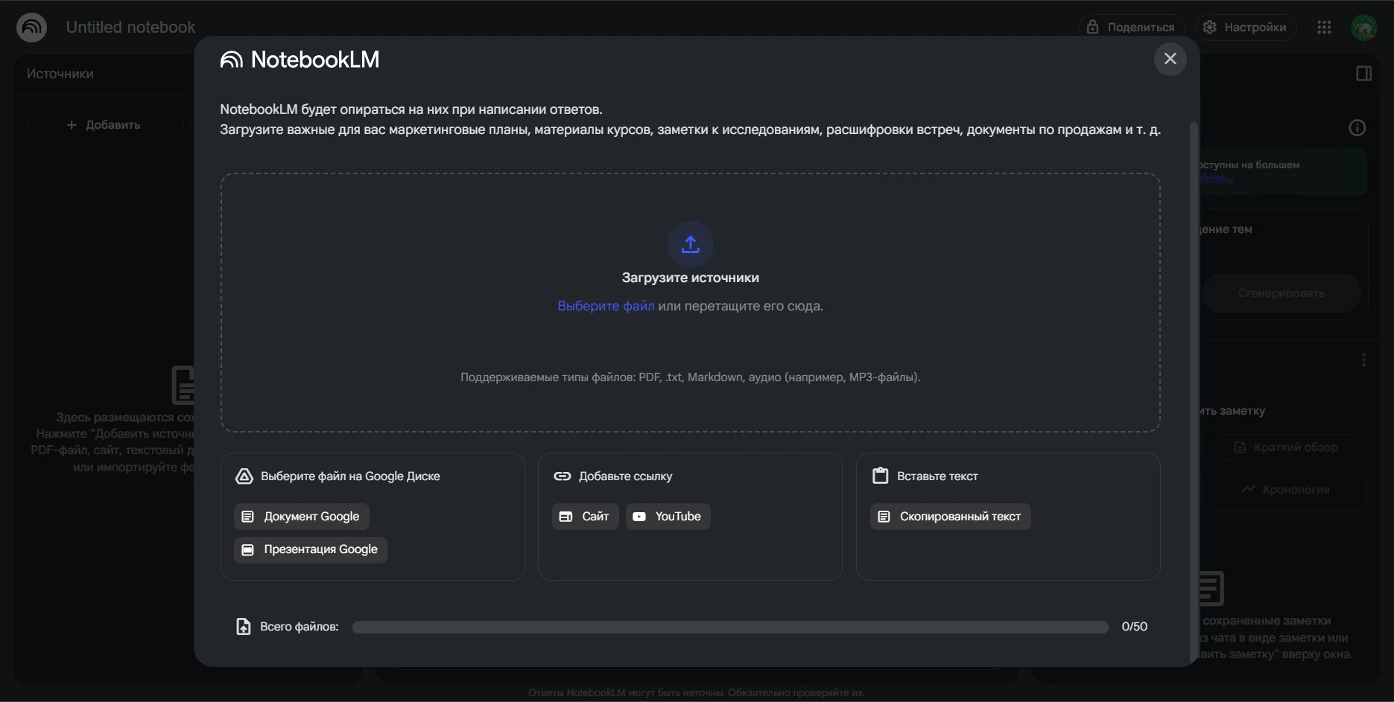The height and width of the screenshot is (702, 1394).
Task: Click the dimmed 'Сгенерировать' button
Action: (x=1281, y=293)
